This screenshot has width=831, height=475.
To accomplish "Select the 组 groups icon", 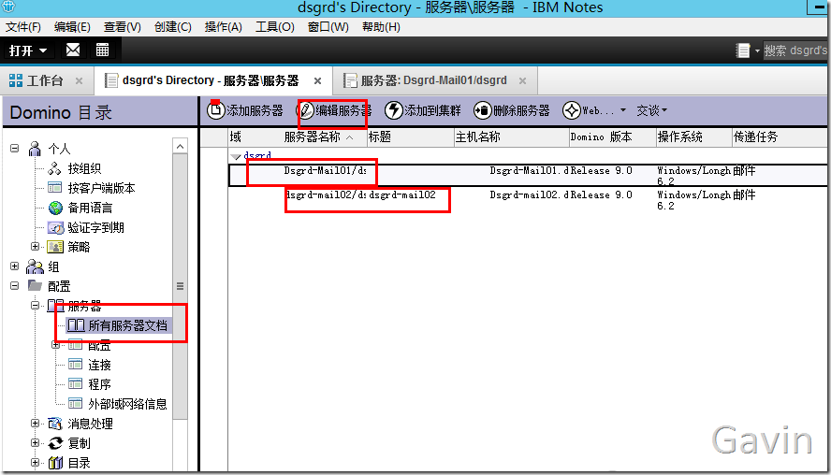I will click(x=35, y=266).
